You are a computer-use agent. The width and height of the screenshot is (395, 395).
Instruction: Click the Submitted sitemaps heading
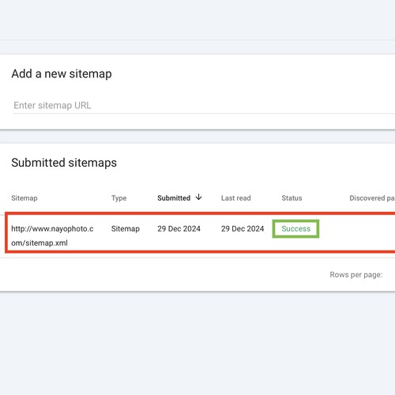(x=64, y=163)
